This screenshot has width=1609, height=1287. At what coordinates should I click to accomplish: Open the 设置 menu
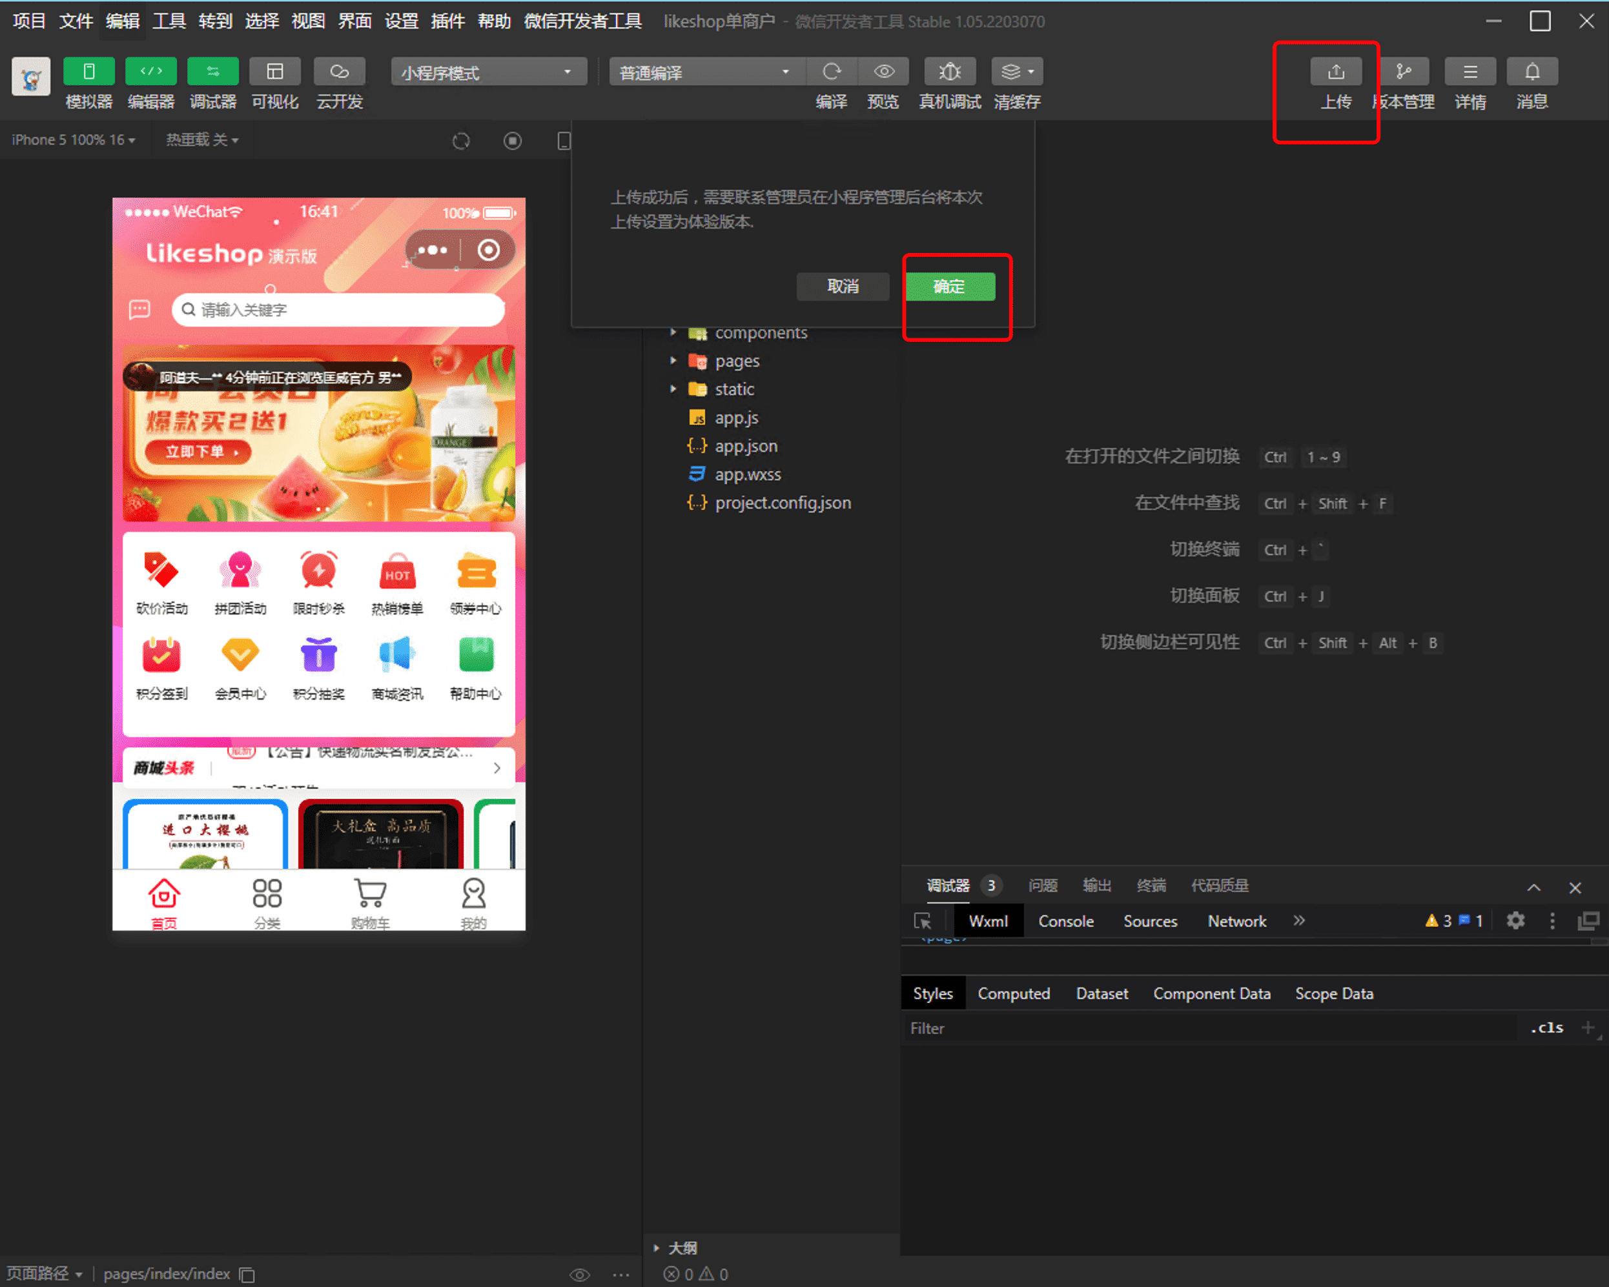coord(401,21)
